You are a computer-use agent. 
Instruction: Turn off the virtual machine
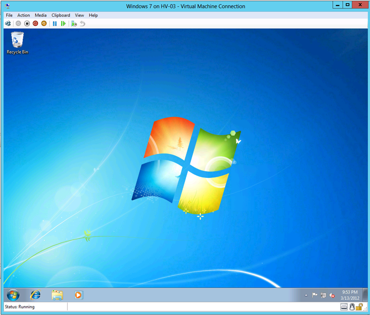click(27, 24)
